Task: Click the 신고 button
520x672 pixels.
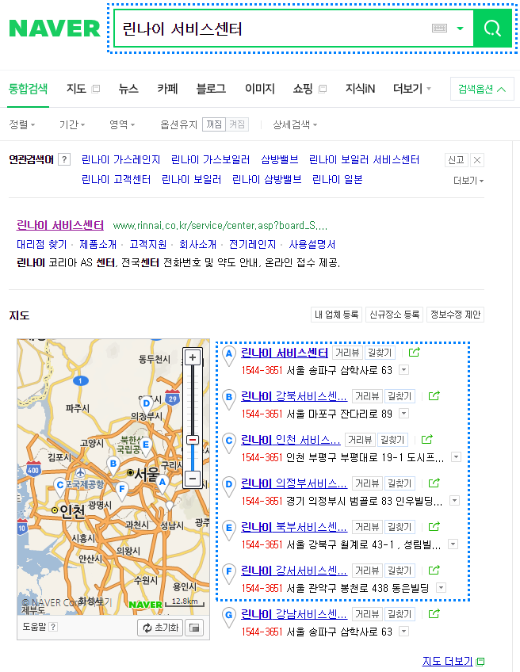Action: [x=456, y=160]
